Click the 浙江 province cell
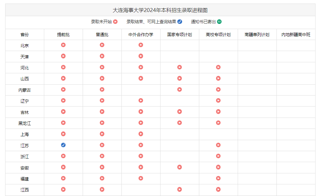Image resolution: width=321 pixels, height=196 pixels. [x=25, y=157]
